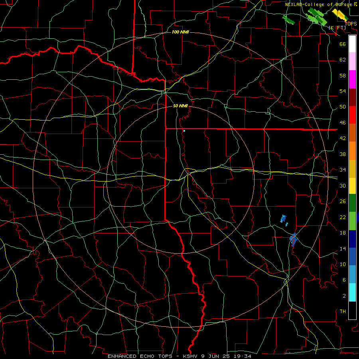This screenshot has width=359, height=359.
Task: Click the "TH" threshold label
Action: coord(343,312)
